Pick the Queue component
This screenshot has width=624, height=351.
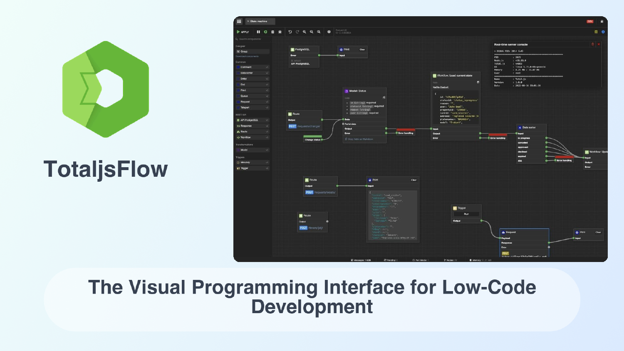[x=253, y=96]
